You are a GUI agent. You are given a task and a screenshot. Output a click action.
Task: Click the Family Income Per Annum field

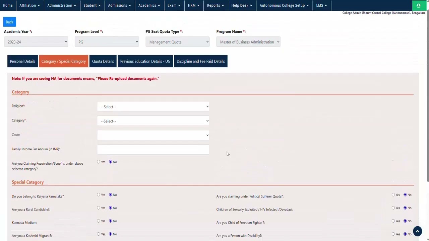tap(153, 150)
